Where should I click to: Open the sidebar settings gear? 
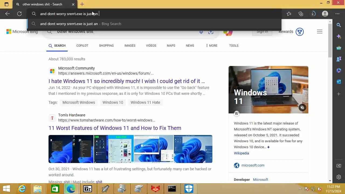coord(339,177)
